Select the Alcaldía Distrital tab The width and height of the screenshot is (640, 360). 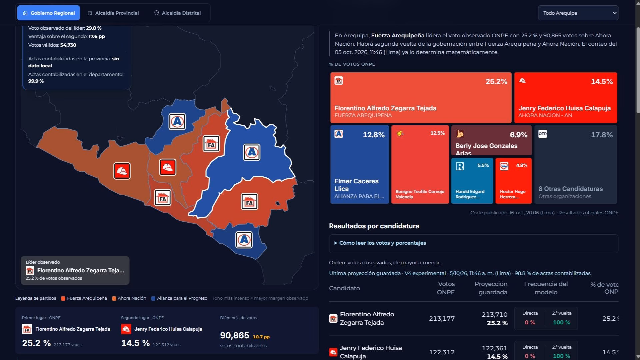[177, 13]
